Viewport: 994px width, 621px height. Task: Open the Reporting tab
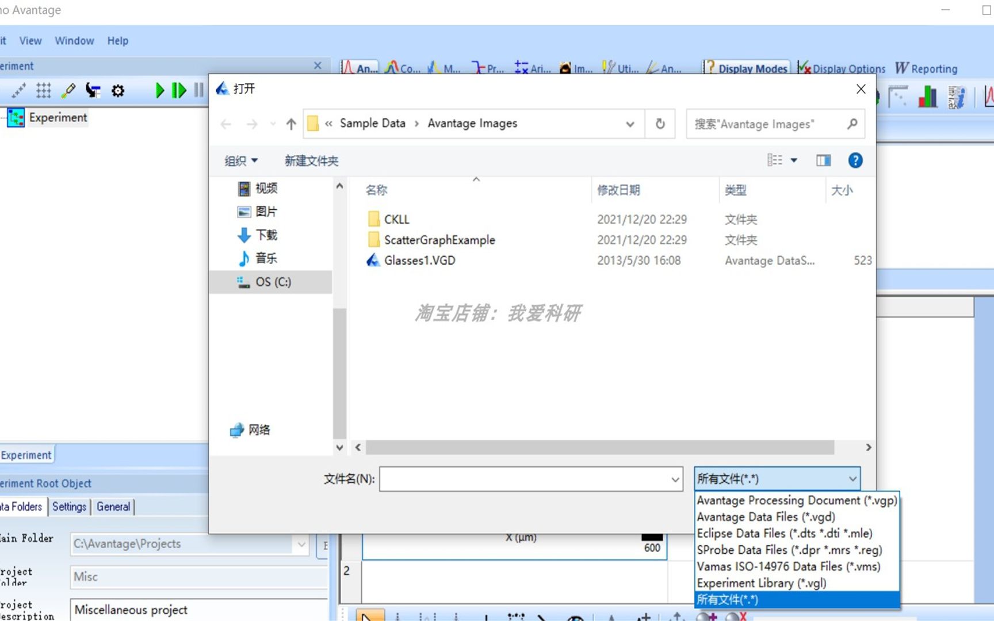(926, 68)
